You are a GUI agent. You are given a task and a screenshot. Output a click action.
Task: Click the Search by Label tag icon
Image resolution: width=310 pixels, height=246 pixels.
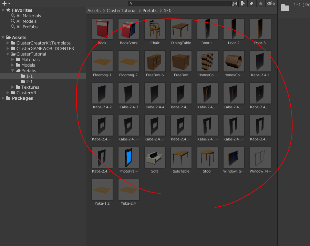pos(251,3)
